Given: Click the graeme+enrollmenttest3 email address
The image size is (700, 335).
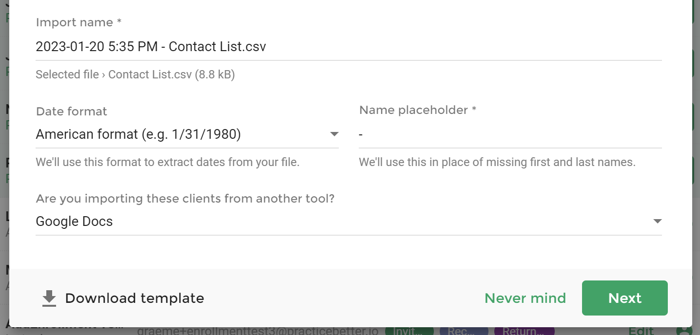Looking at the screenshot, I should (x=257, y=331).
